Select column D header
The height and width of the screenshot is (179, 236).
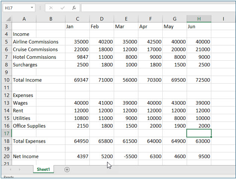point(102,19)
